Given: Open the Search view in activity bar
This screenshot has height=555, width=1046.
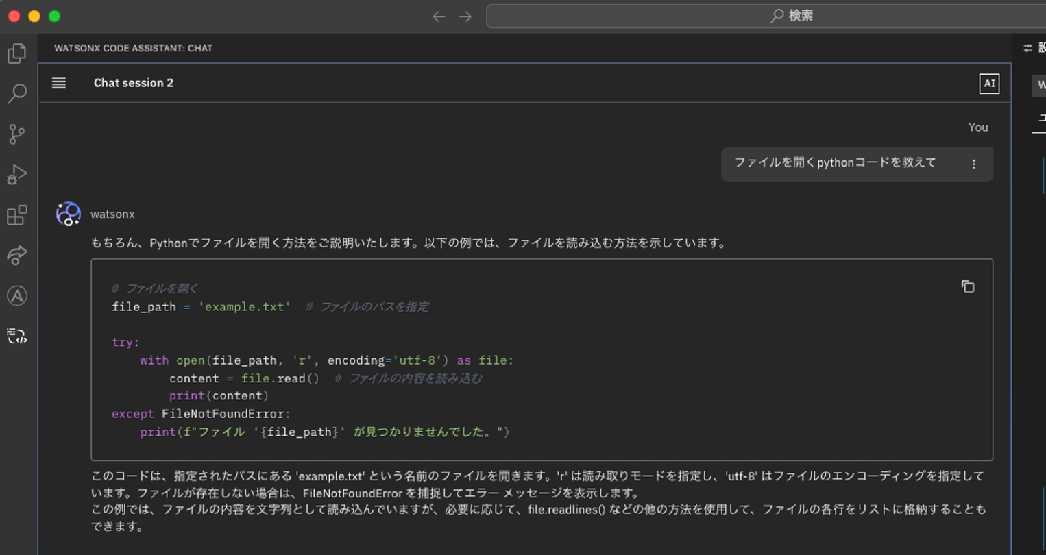Looking at the screenshot, I should point(17,93).
